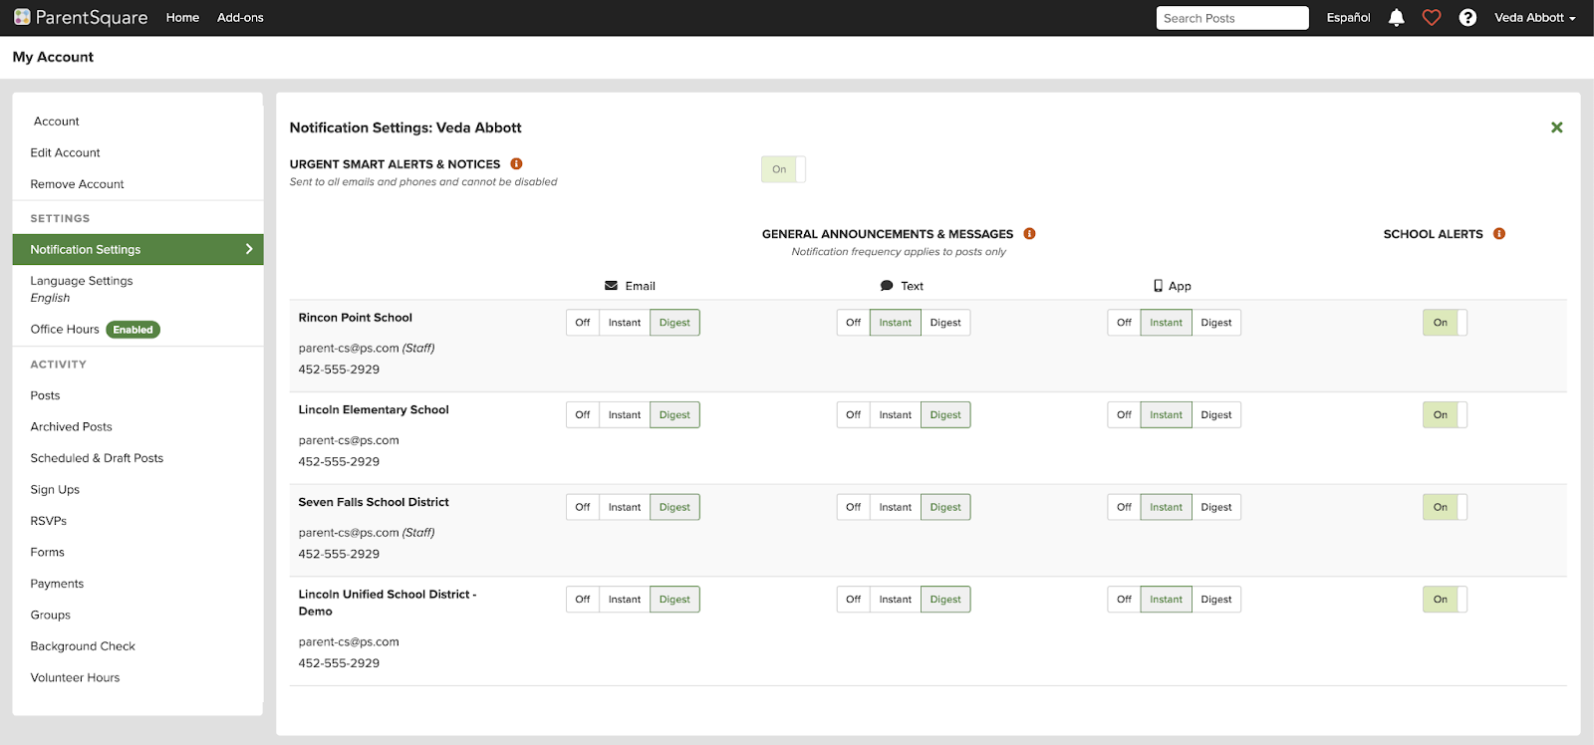The image size is (1594, 745).
Task: Open the Home menu item
Action: [182, 18]
